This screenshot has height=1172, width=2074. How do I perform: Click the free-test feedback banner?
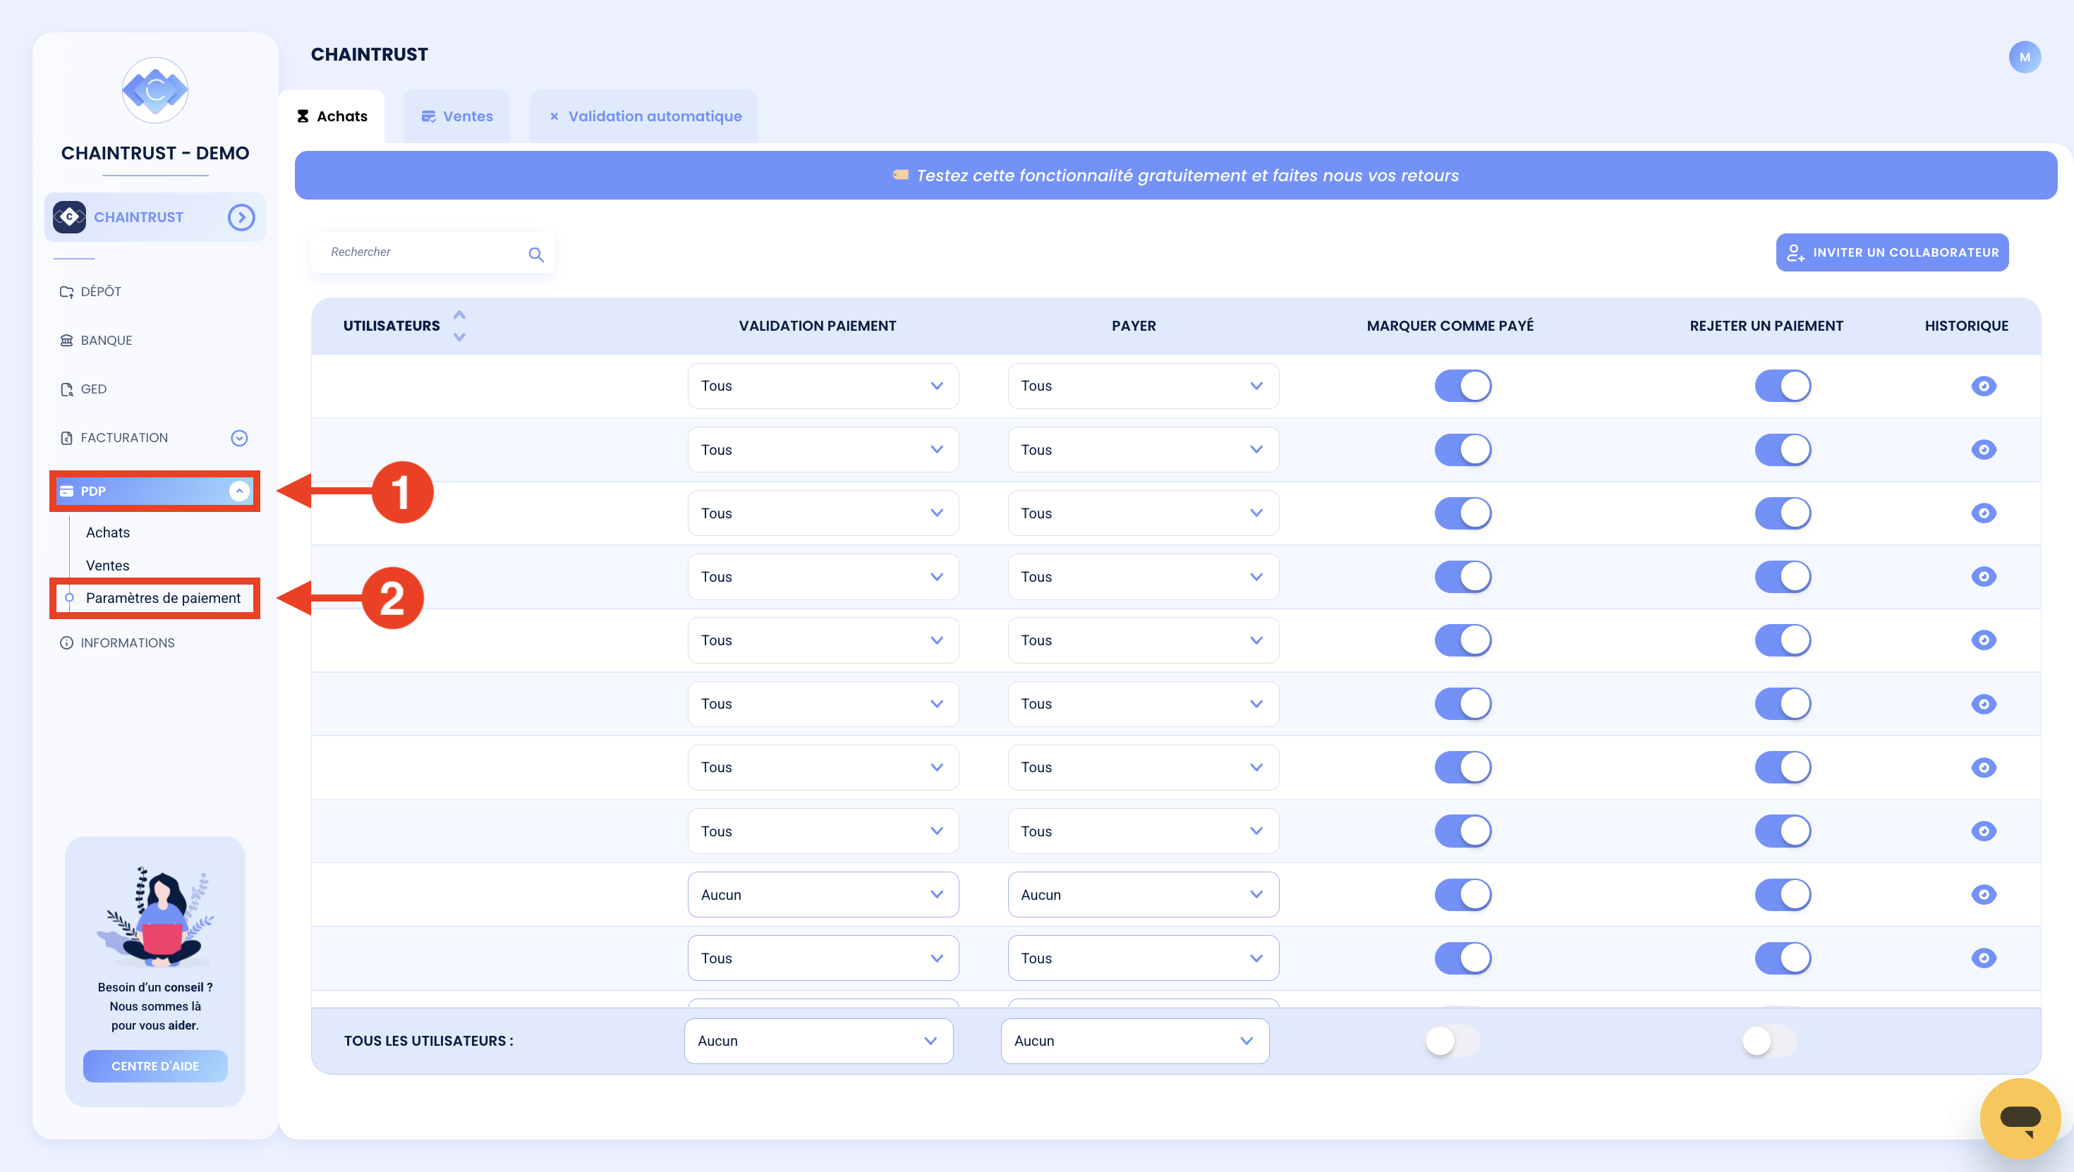click(1175, 176)
